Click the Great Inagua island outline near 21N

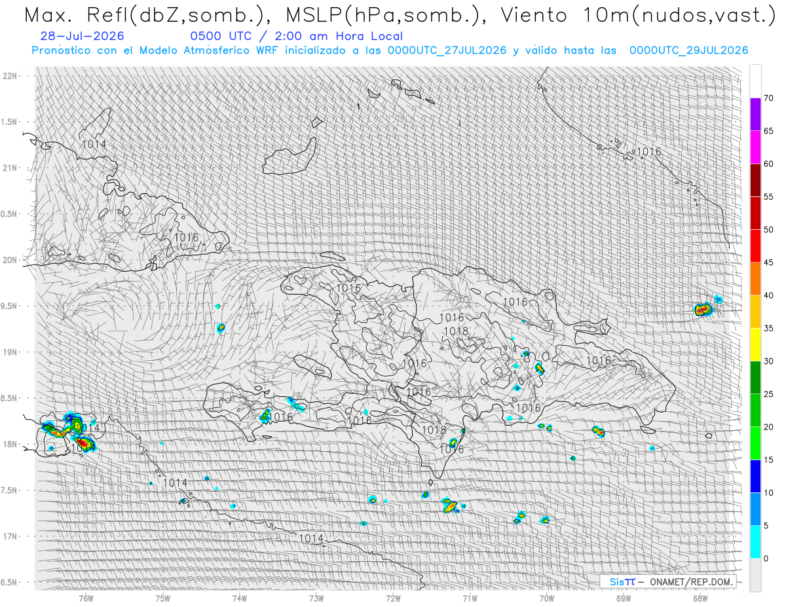point(289,158)
